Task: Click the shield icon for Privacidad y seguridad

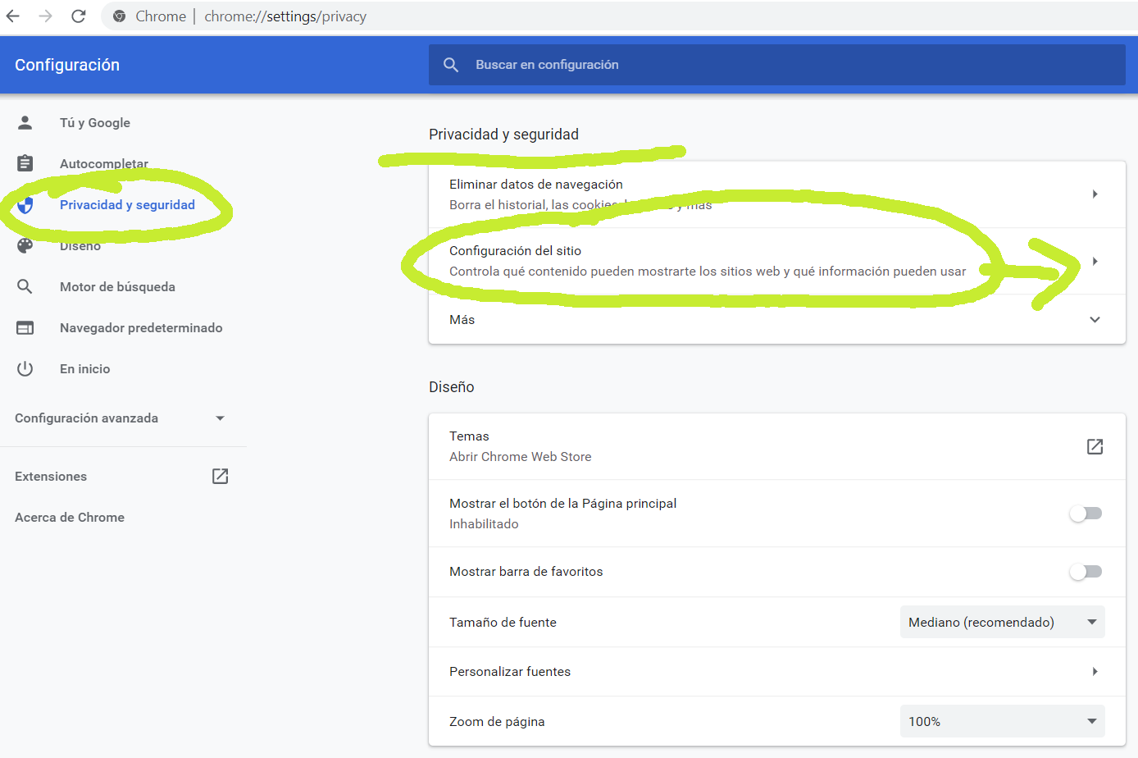Action: pyautogui.click(x=25, y=205)
